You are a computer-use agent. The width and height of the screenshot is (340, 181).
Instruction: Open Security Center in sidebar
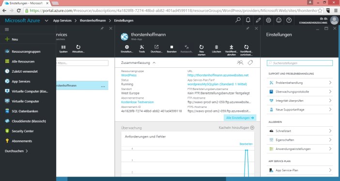pyautogui.click(x=28, y=131)
